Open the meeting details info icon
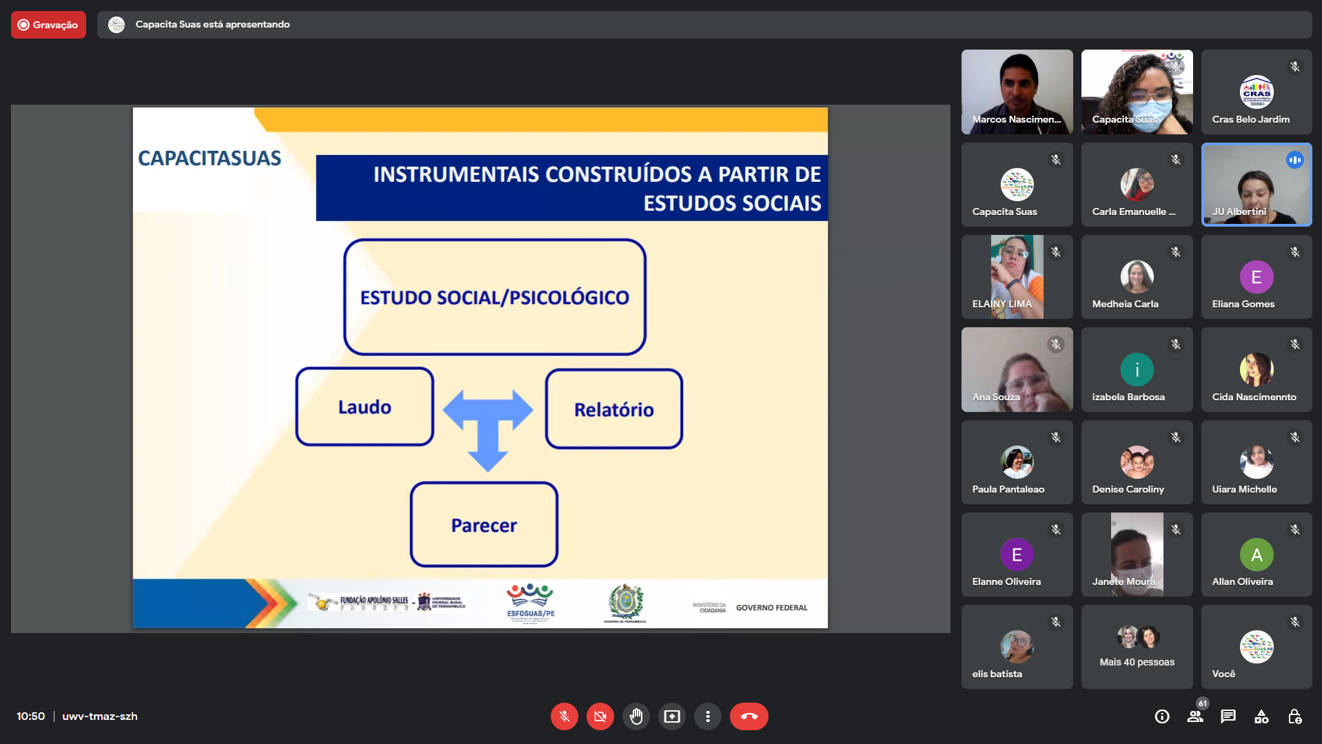The image size is (1322, 744). point(1162,716)
